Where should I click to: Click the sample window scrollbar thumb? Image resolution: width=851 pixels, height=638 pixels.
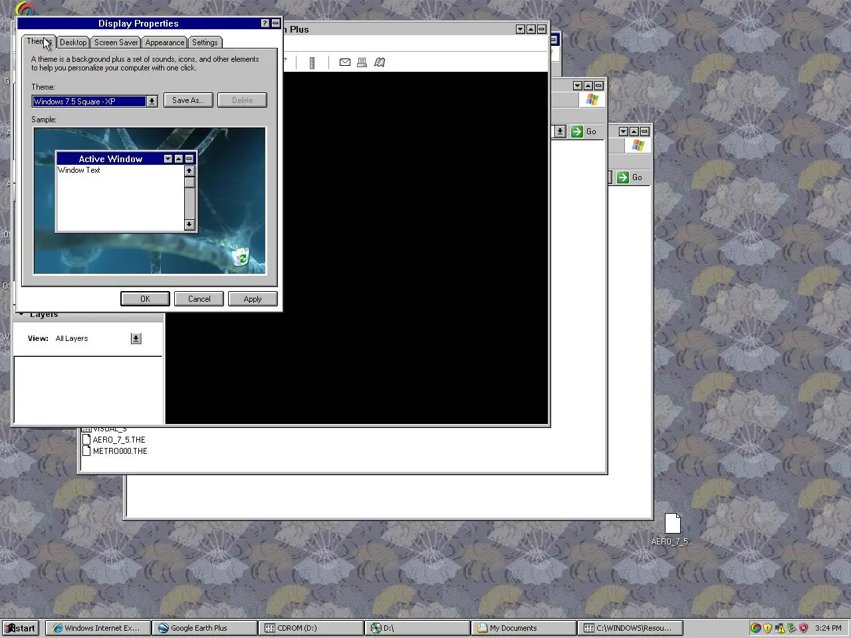coord(189,183)
